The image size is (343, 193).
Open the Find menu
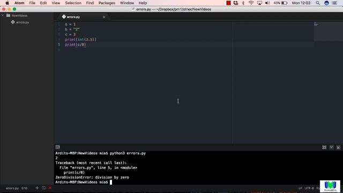pyautogui.click(x=90, y=3)
